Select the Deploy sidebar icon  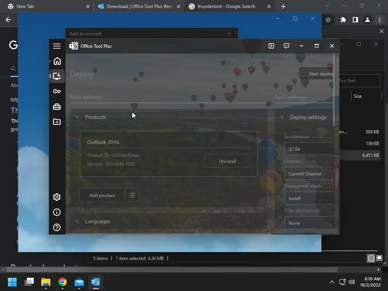[57, 76]
